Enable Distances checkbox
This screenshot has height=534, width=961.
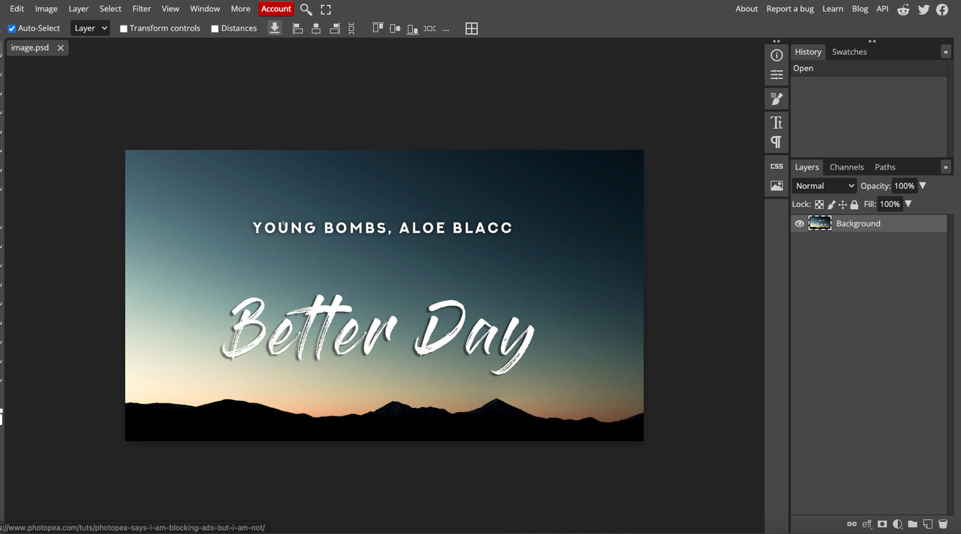215,28
